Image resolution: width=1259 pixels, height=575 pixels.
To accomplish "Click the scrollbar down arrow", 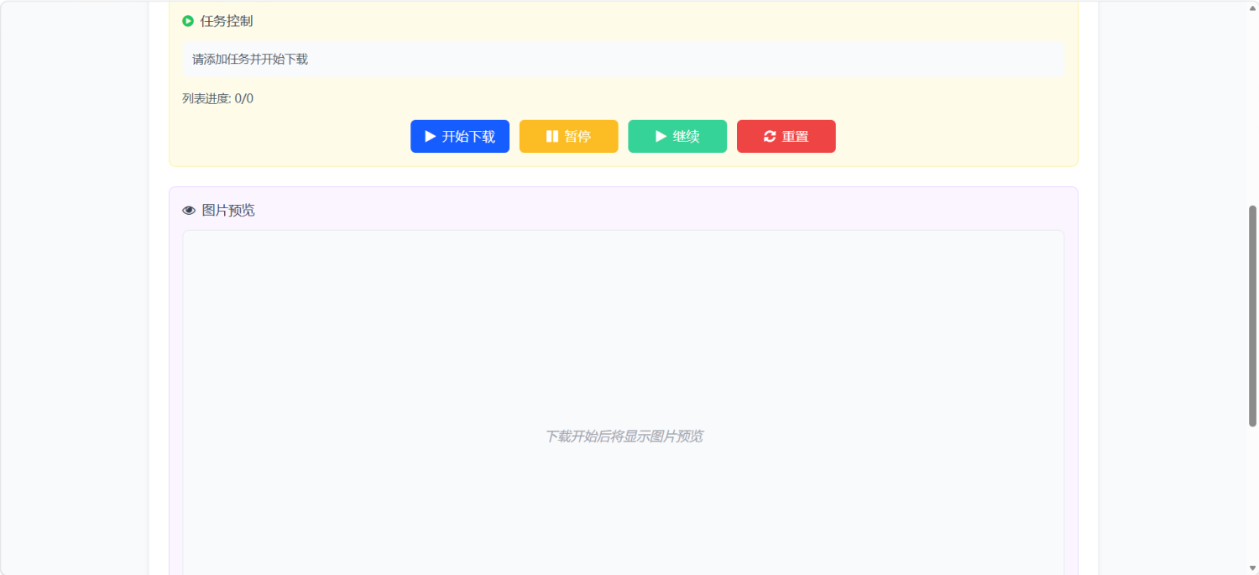I will (x=1253, y=568).
